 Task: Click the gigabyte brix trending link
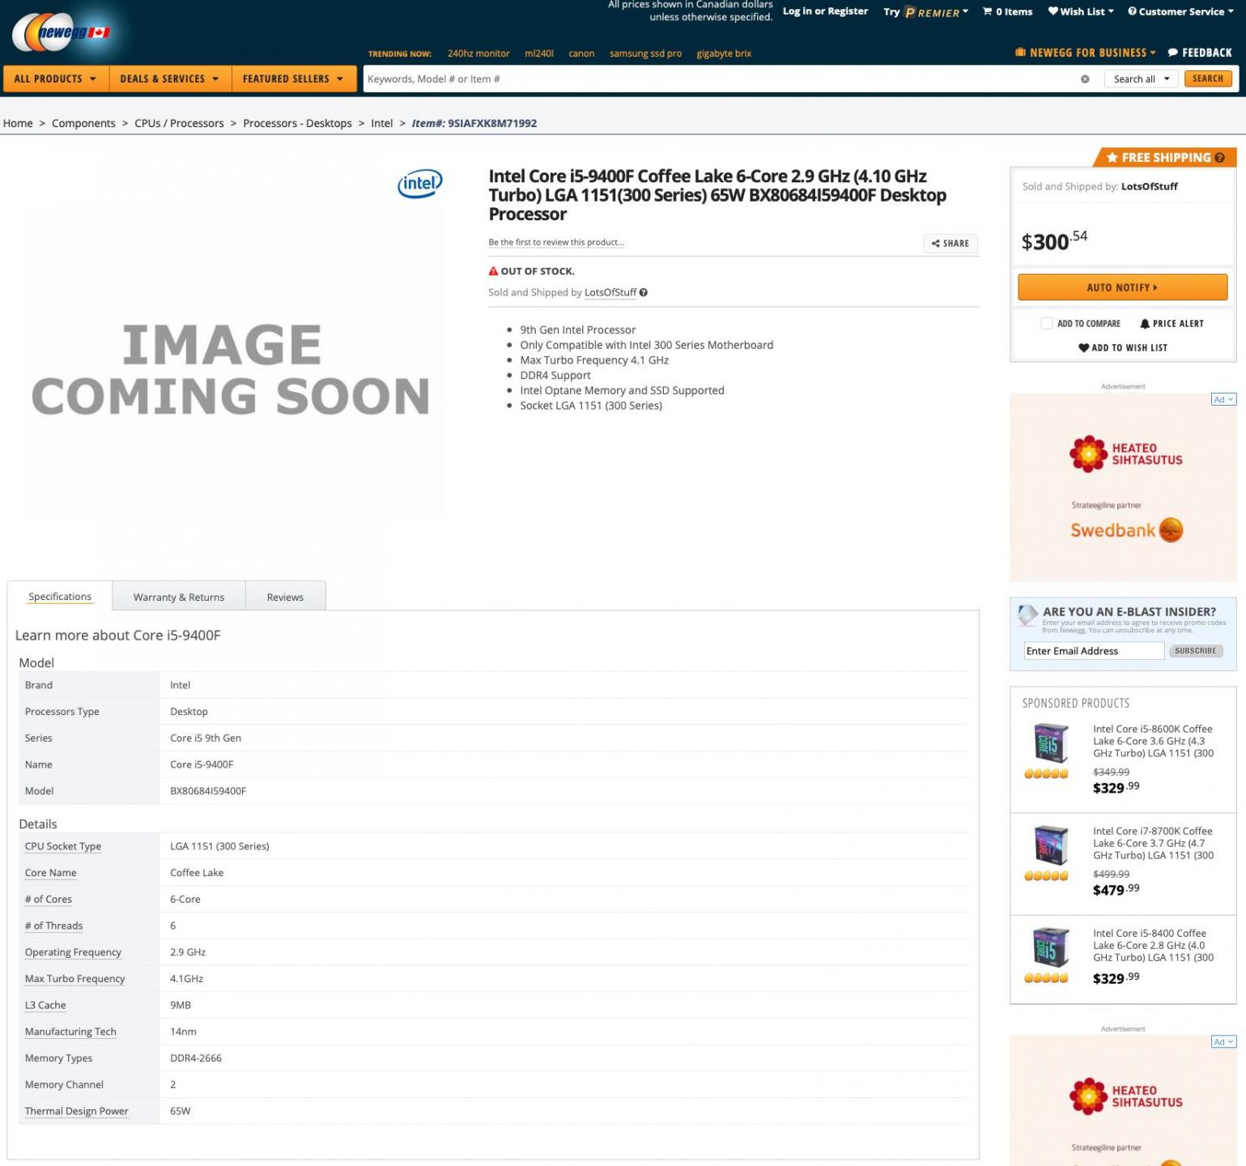(724, 53)
